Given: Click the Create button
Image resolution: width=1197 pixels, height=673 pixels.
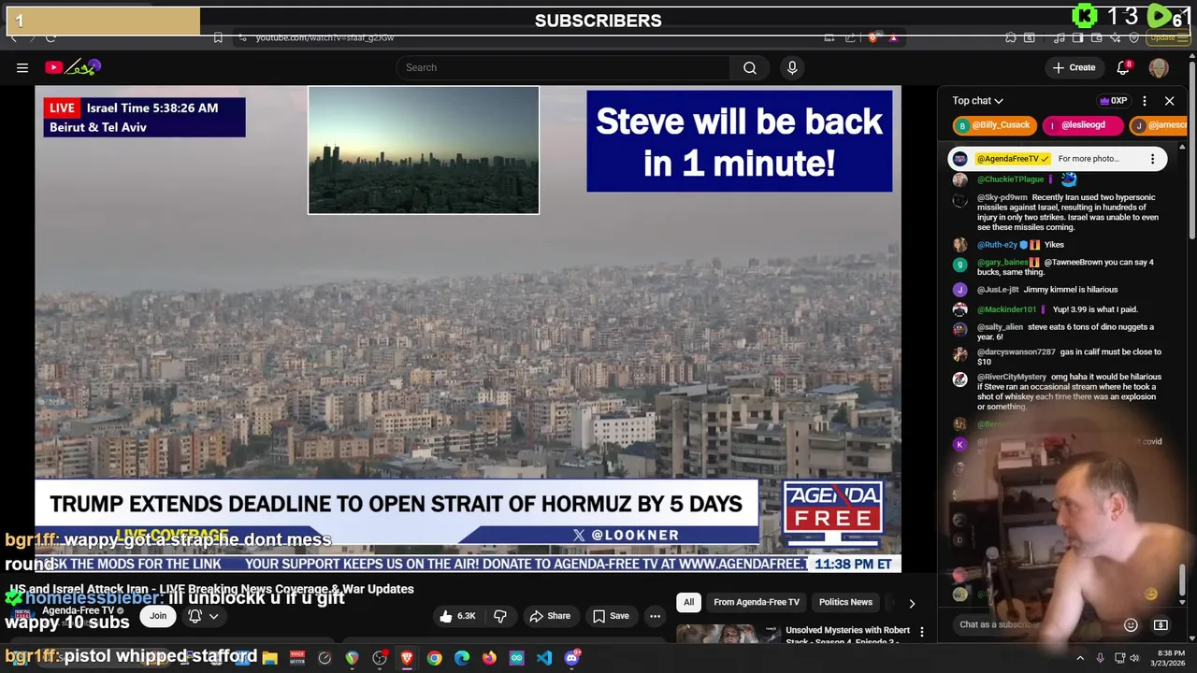Looking at the screenshot, I should click(x=1073, y=67).
